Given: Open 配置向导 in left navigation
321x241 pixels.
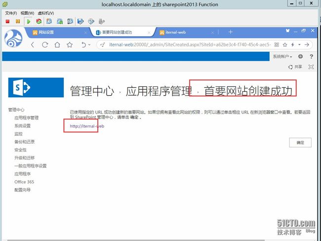Looking at the screenshot, I should click(22, 190).
